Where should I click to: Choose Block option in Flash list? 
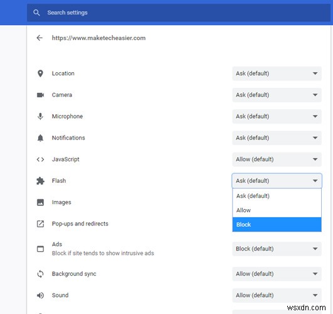pyautogui.click(x=277, y=224)
